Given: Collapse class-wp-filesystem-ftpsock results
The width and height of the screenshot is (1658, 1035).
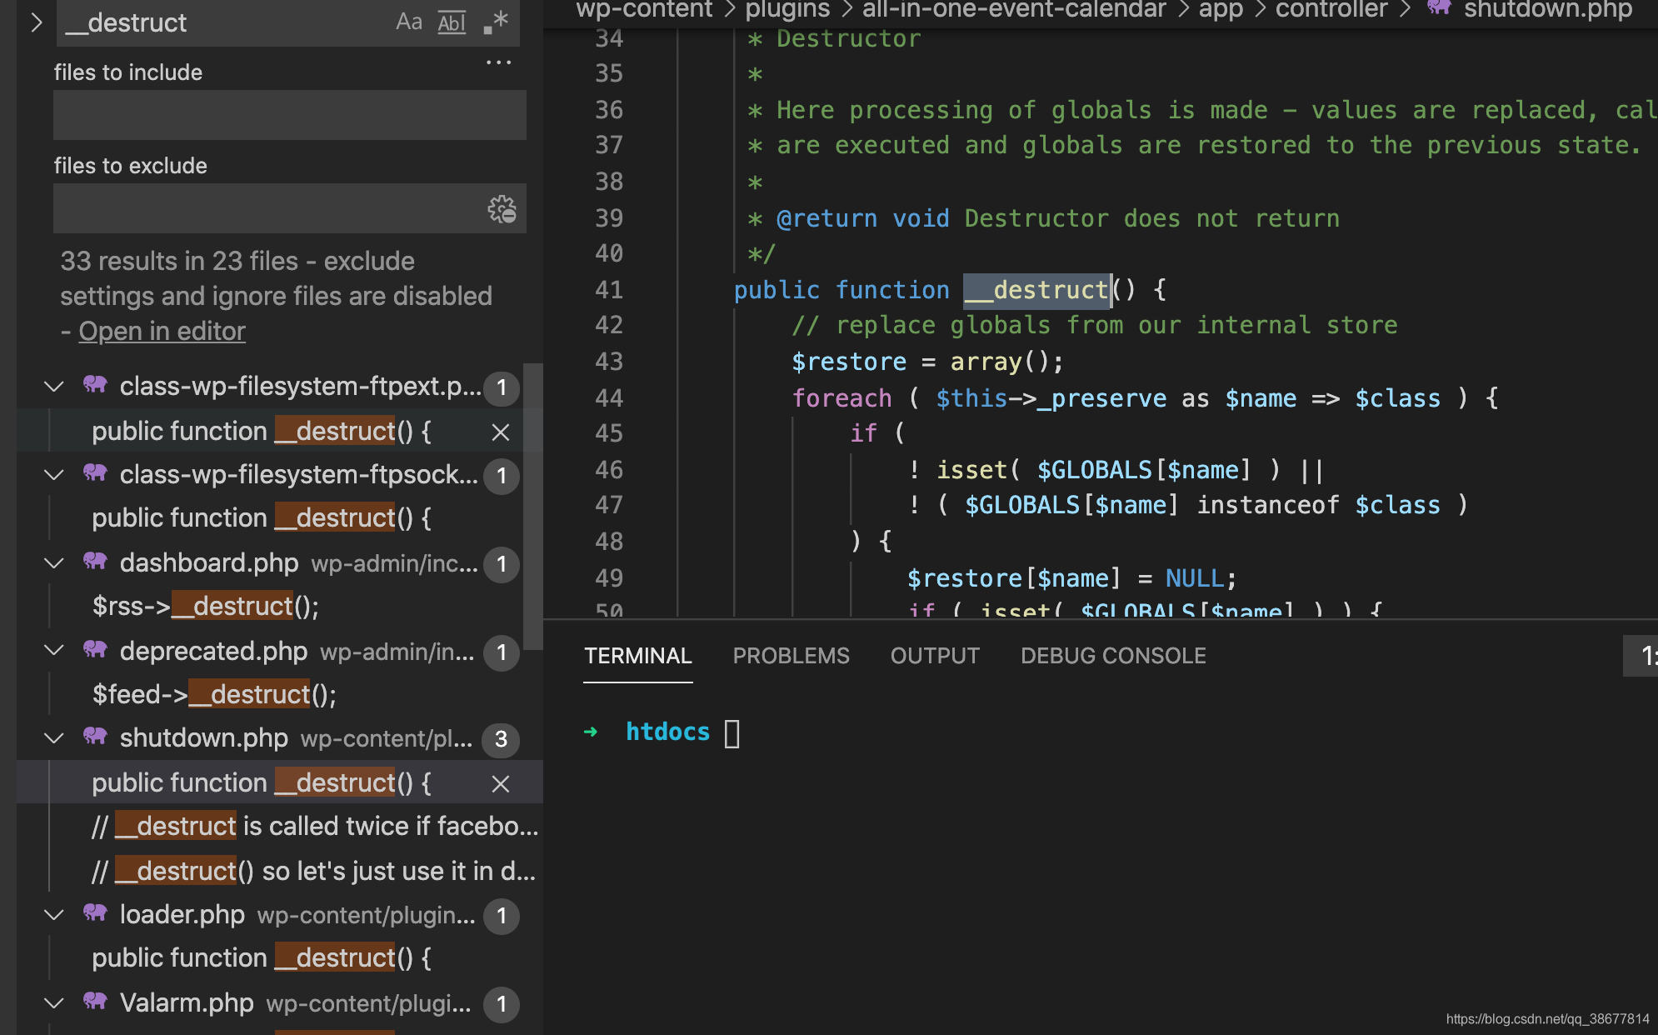Looking at the screenshot, I should (54, 475).
